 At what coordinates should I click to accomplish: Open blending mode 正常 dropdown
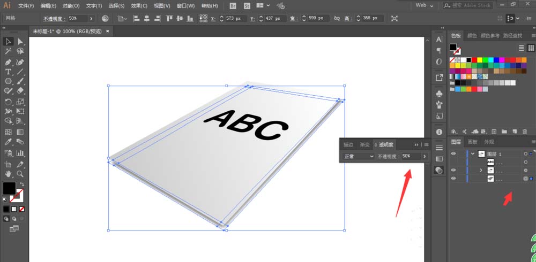click(x=359, y=156)
